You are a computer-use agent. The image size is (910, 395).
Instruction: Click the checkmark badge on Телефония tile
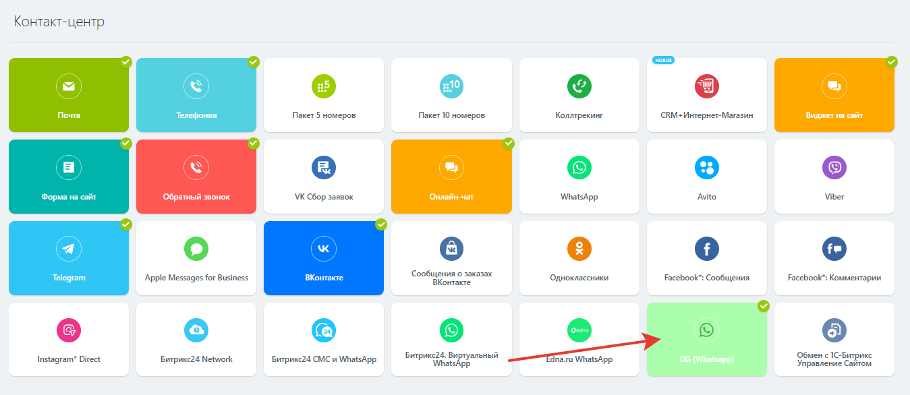coord(253,62)
